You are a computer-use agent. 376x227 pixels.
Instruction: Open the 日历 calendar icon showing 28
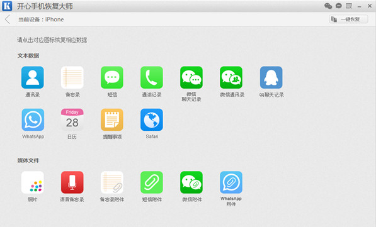(x=72, y=119)
